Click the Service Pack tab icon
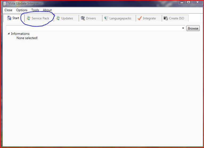 click(28, 18)
